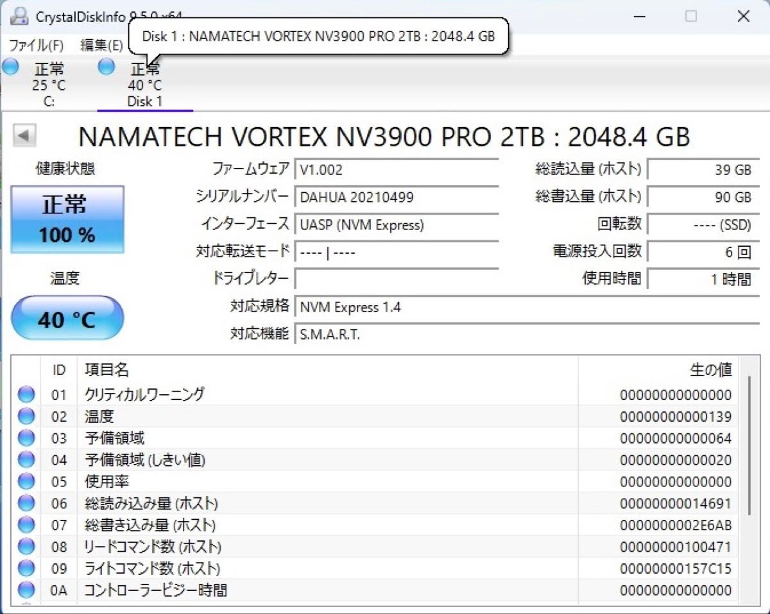Select the 総読み込み量 (ホスト) attribute name

coord(151,503)
